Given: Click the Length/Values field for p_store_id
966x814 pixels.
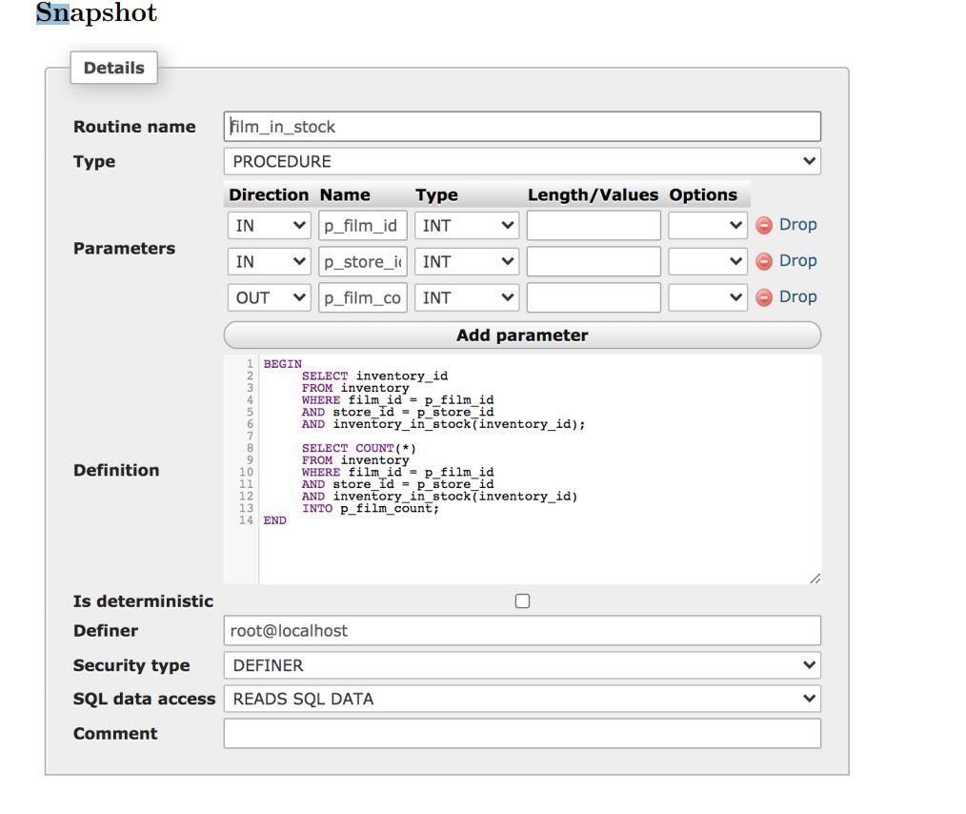Looking at the screenshot, I should coord(593,260).
